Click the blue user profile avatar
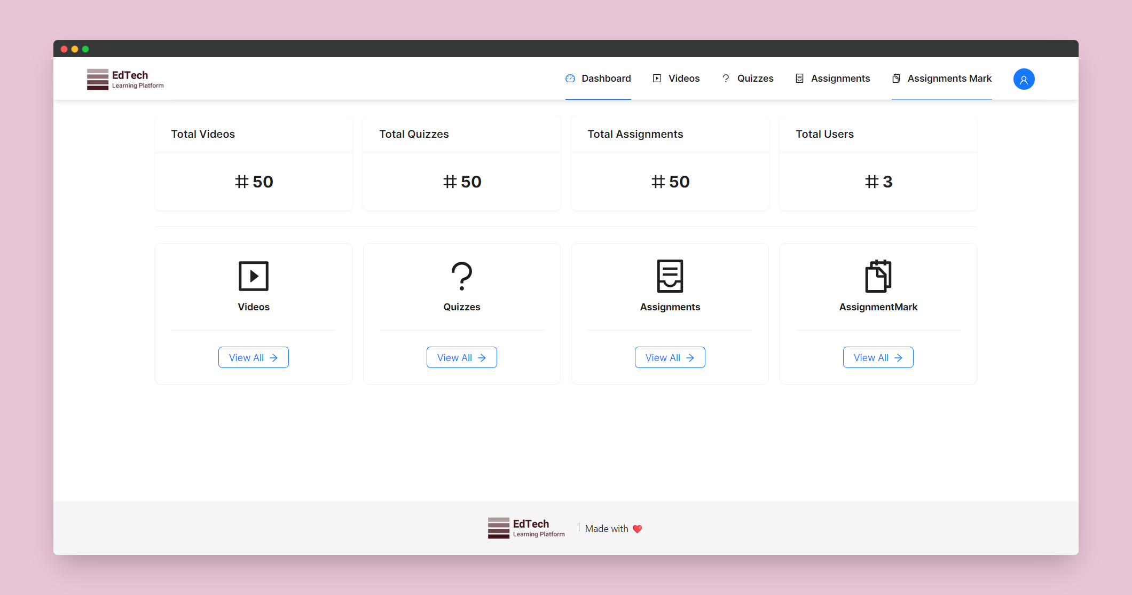The width and height of the screenshot is (1132, 595). tap(1024, 79)
